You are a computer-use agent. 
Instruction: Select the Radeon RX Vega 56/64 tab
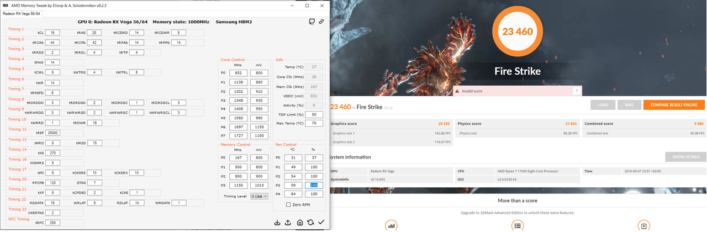pos(20,13)
